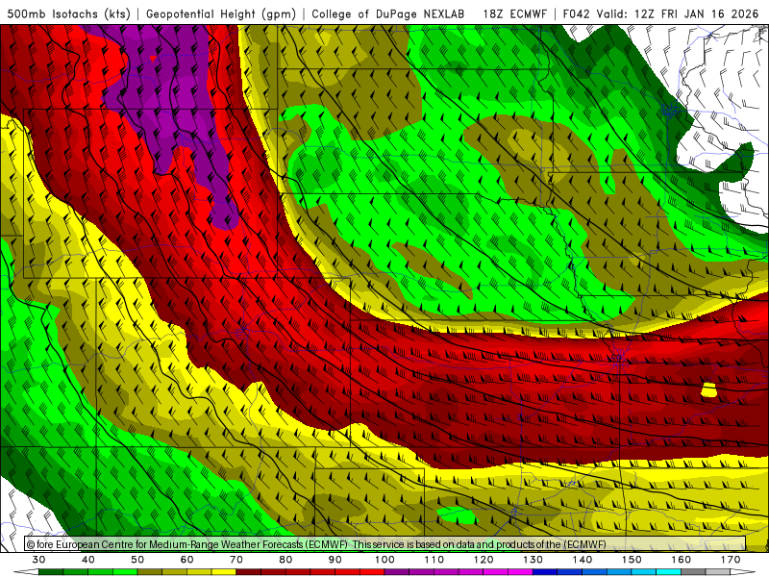Click the "Valid: 12Z FRI JAN 16 2026" text
Screen dimensions: 769x577
[678, 13]
